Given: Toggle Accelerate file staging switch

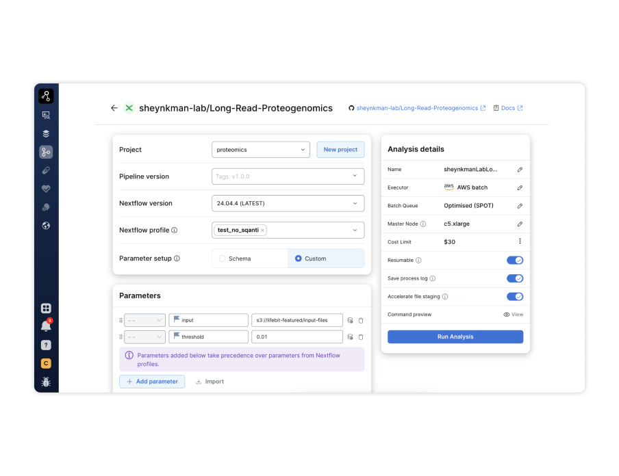Looking at the screenshot, I should tap(515, 297).
